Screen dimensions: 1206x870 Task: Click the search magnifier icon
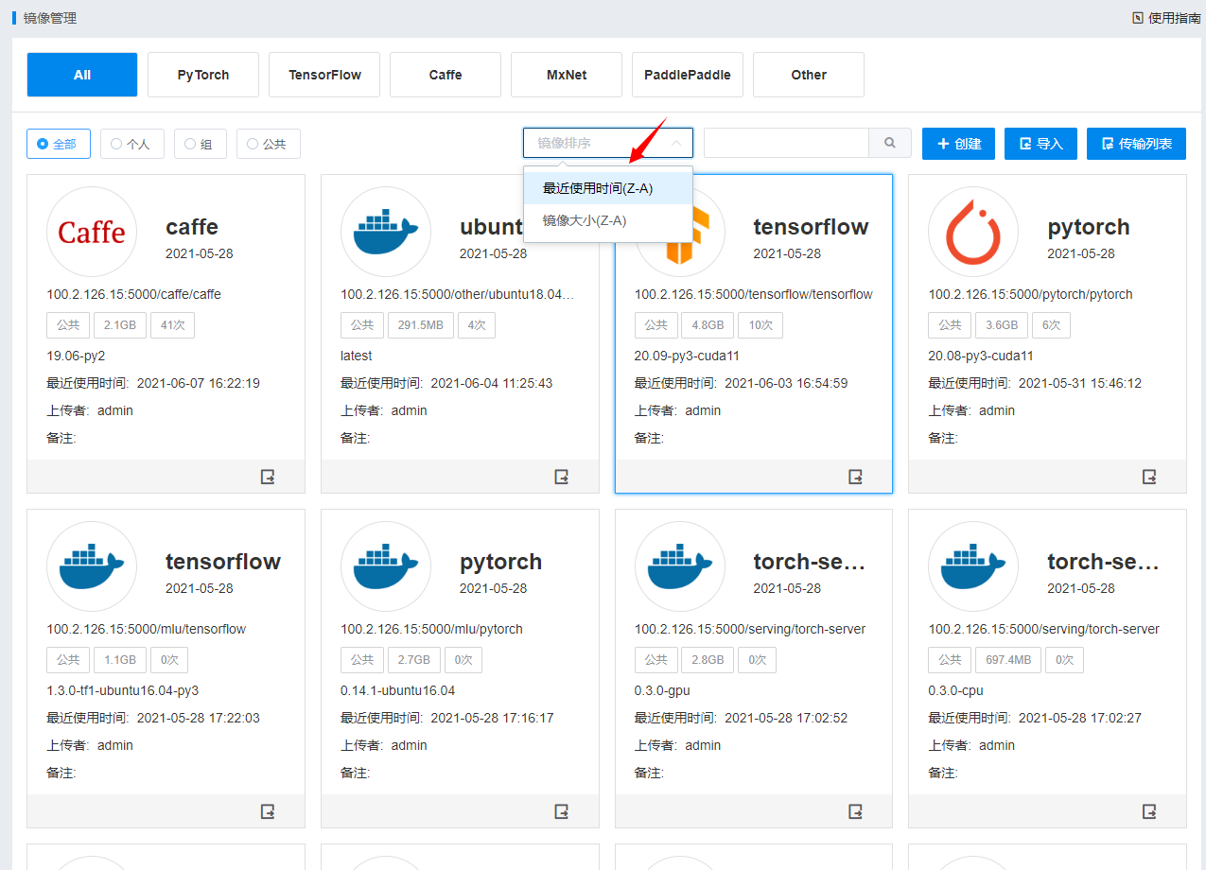(x=890, y=143)
